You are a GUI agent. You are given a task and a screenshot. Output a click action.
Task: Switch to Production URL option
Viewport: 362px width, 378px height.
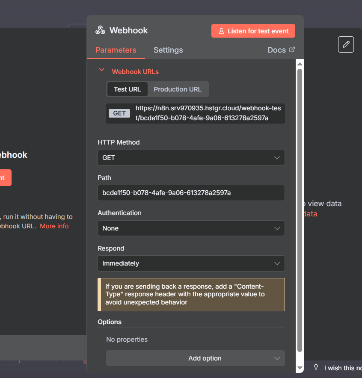point(177,89)
